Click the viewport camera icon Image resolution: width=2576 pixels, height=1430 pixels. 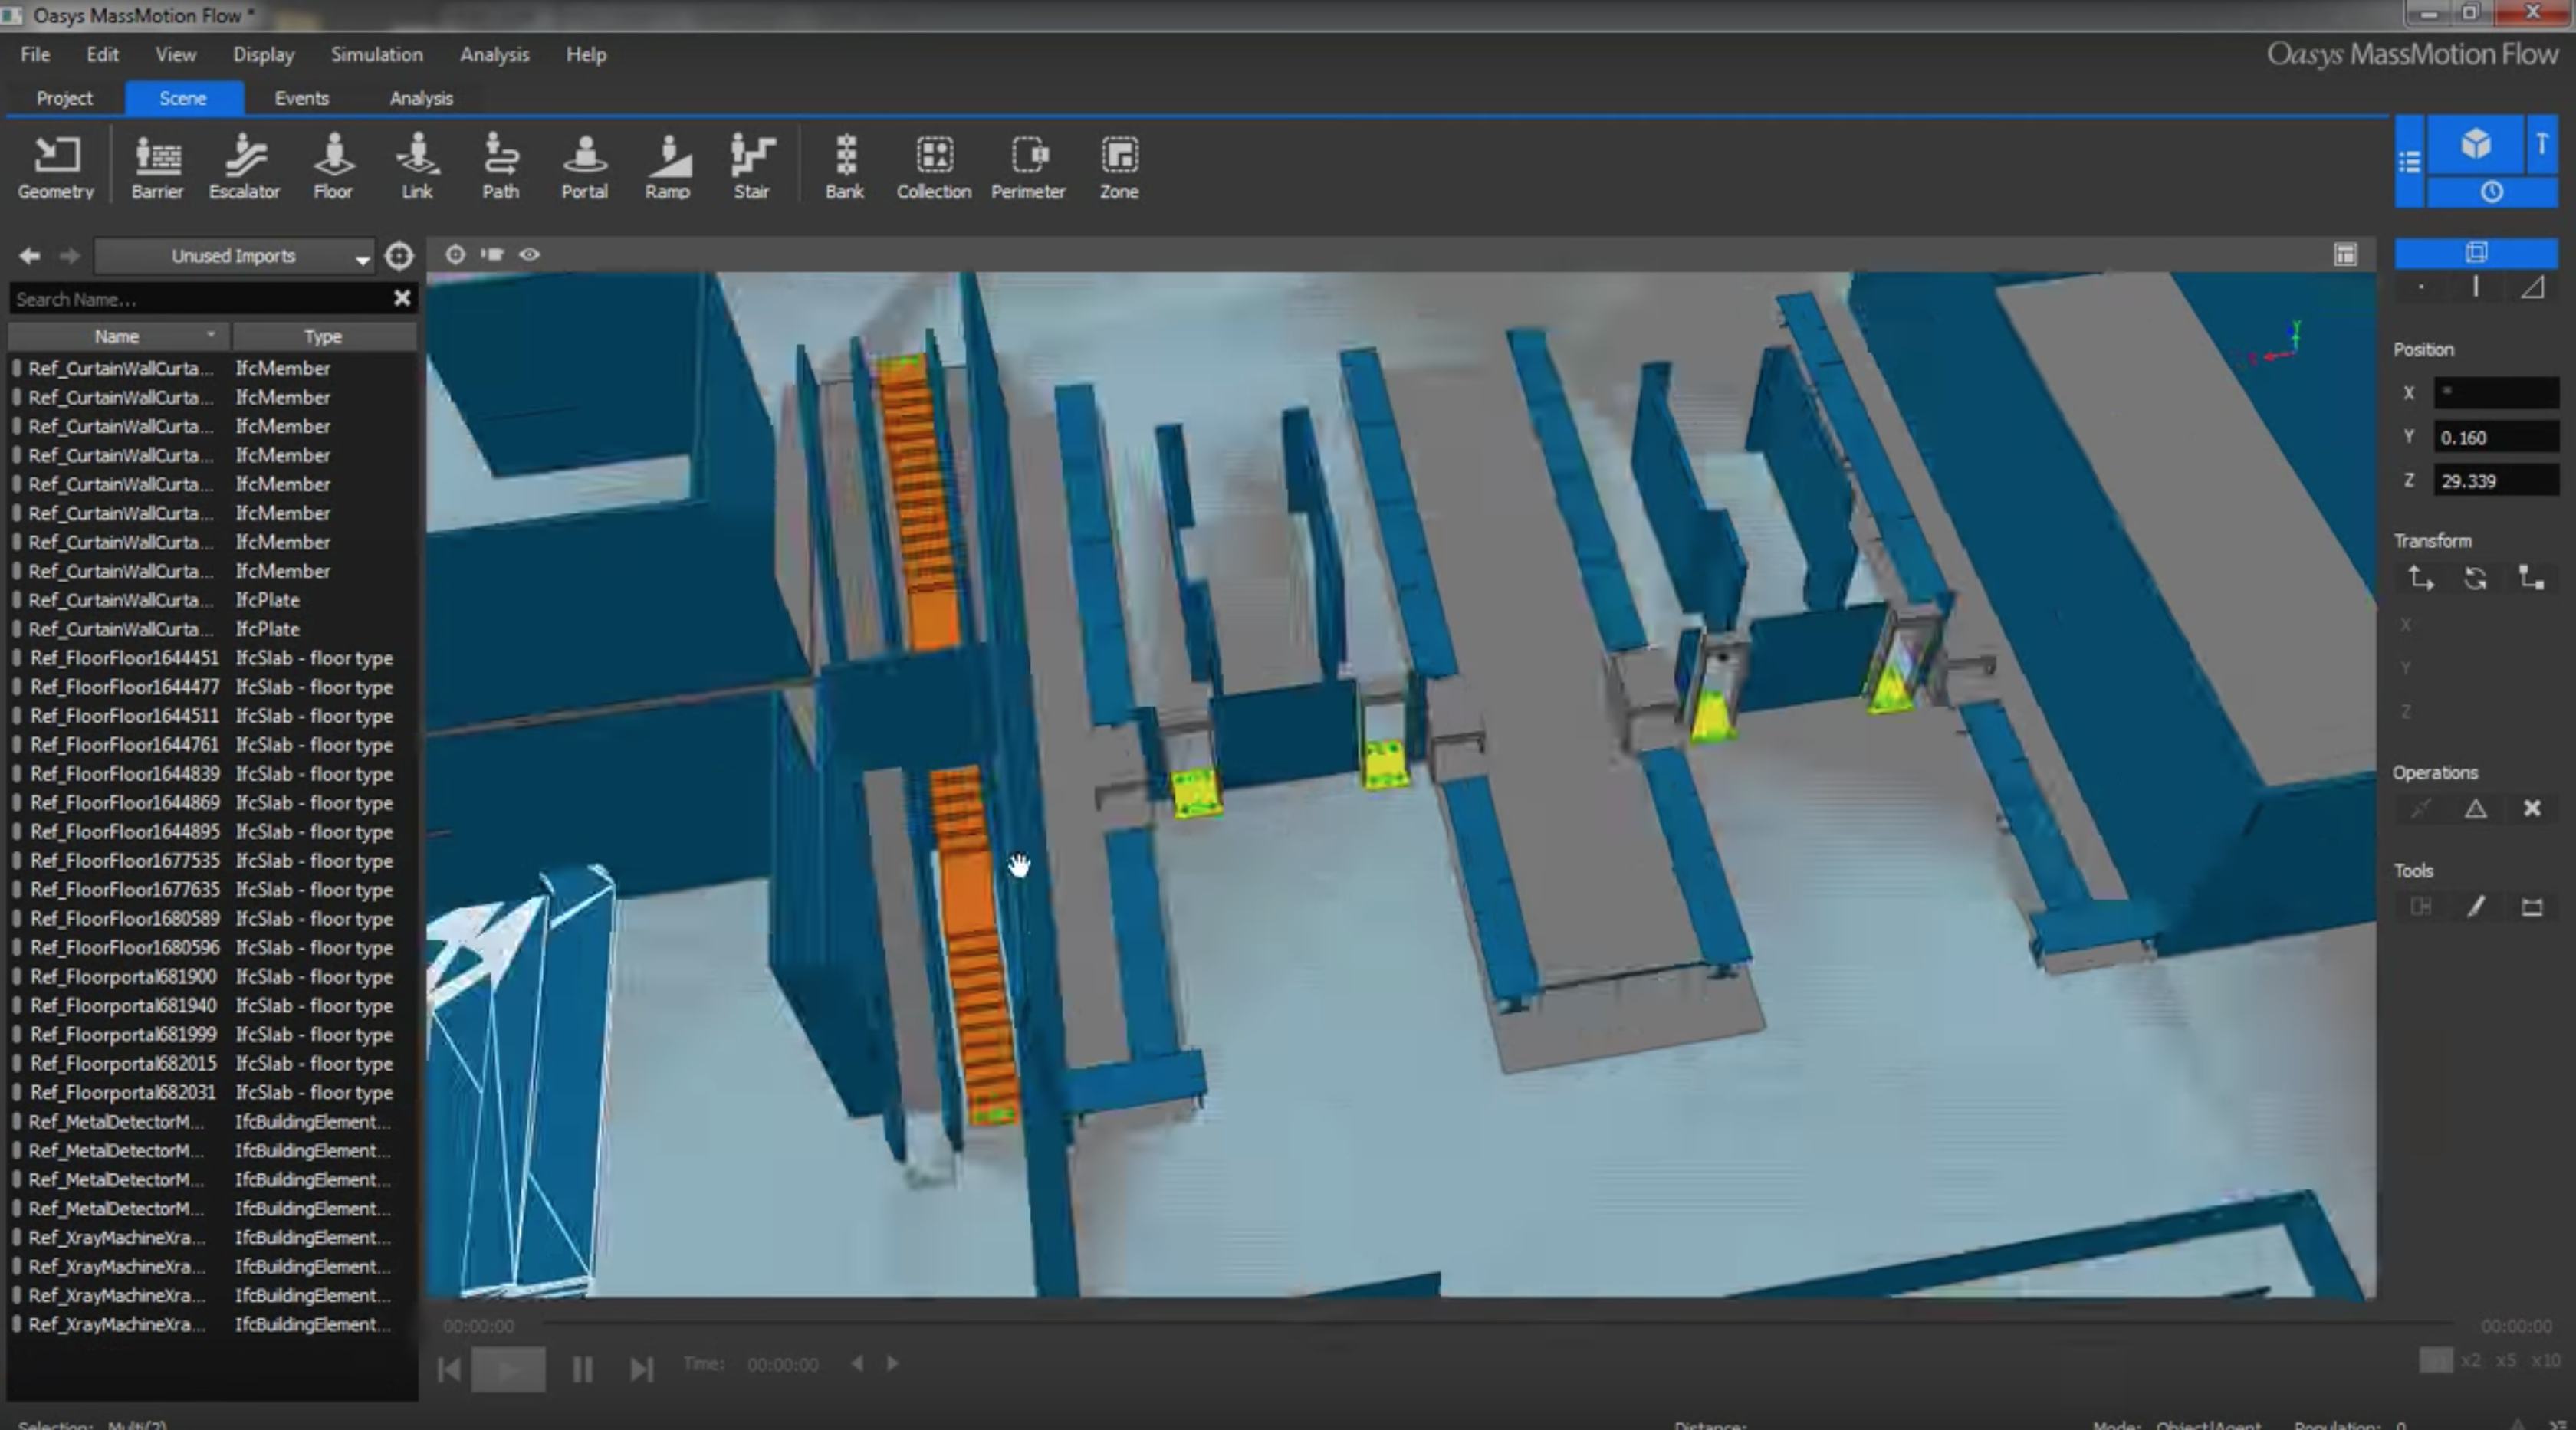pyautogui.click(x=492, y=254)
